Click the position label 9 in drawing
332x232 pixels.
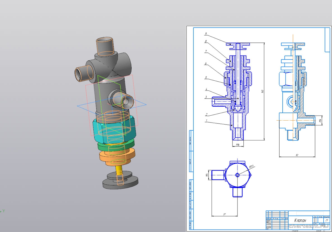[x=205, y=34]
